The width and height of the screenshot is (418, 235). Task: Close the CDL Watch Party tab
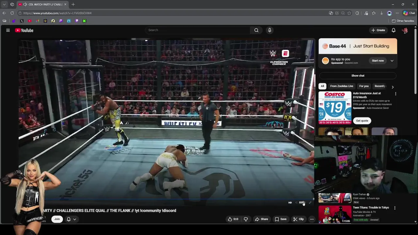click(x=65, y=4)
